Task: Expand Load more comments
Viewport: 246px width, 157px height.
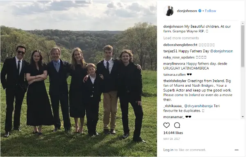Action: (x=181, y=38)
